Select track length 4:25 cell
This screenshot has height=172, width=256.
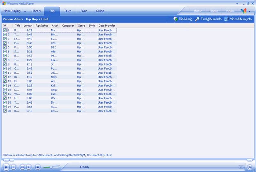(29, 30)
